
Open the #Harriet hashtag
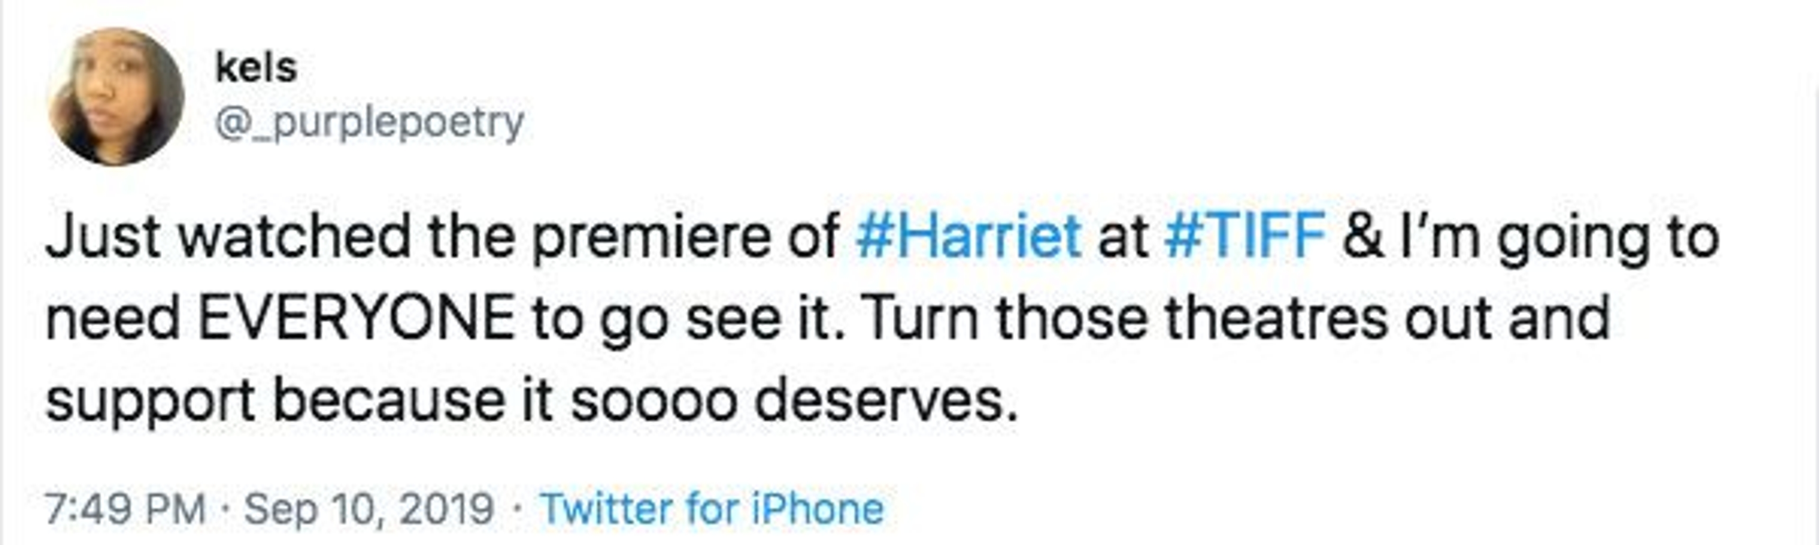(x=968, y=237)
